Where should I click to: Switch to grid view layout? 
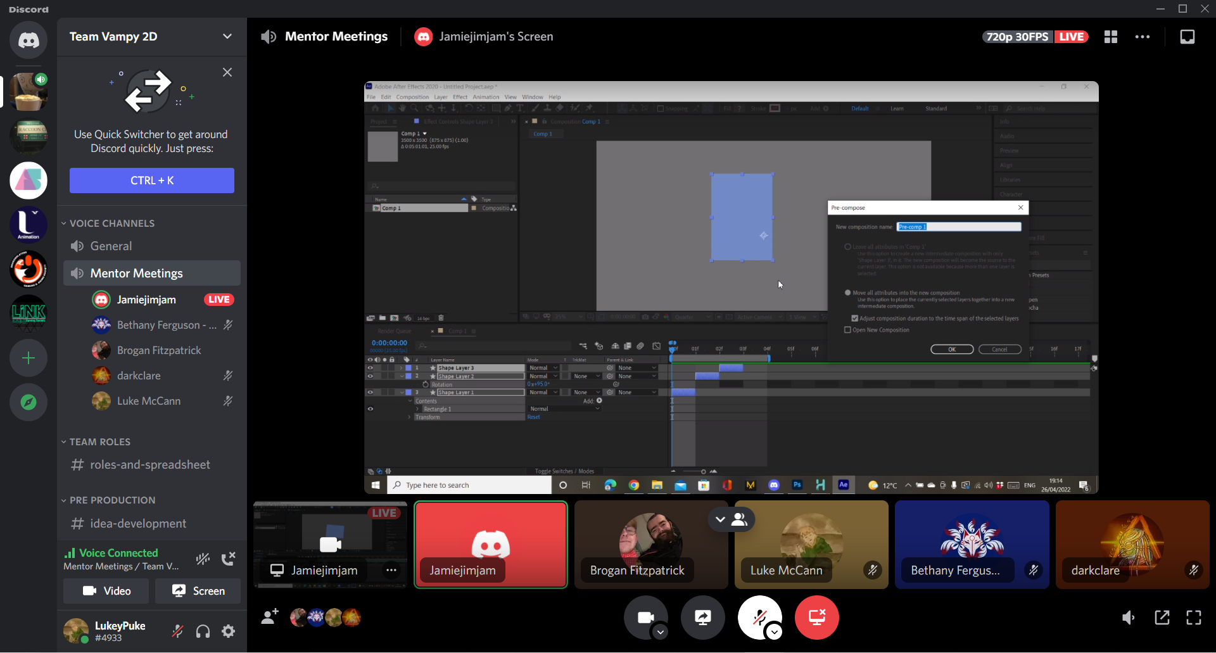[1111, 37]
